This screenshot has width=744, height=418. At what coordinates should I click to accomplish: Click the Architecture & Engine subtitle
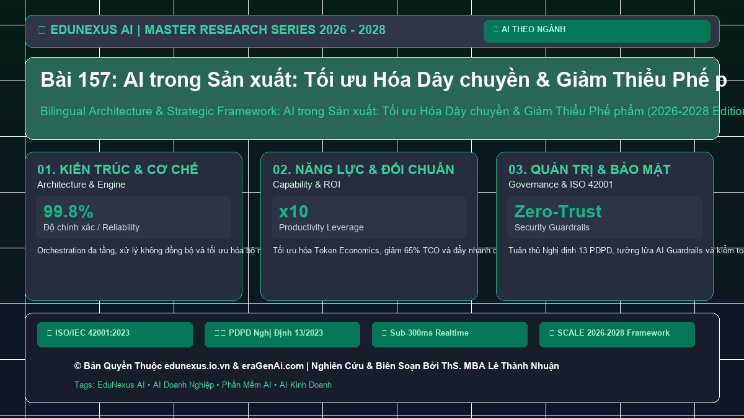pyautogui.click(x=81, y=185)
